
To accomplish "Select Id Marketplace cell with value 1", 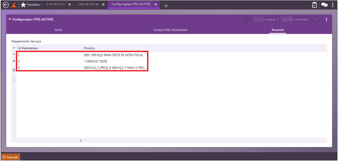I will (x=49, y=55).
